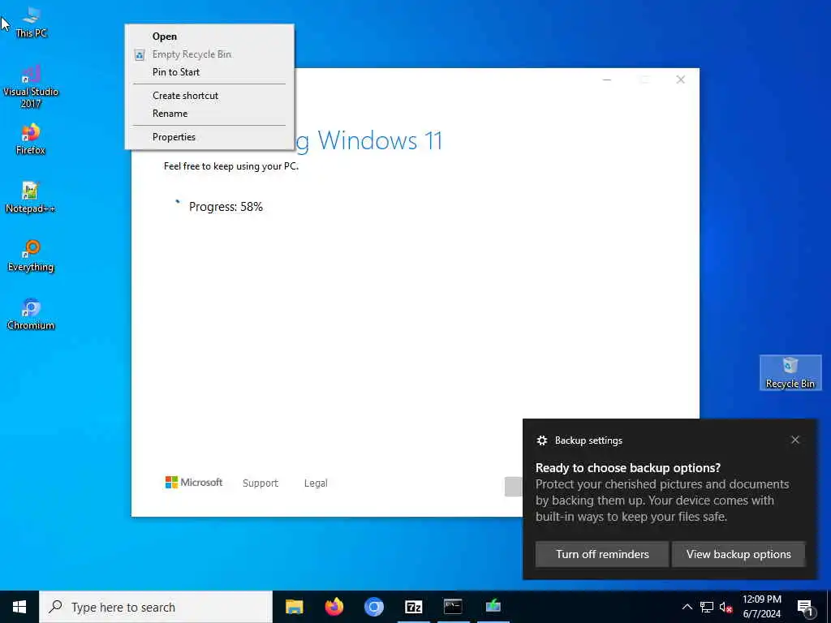The height and width of the screenshot is (623, 831).
Task: Launch Firefox from the taskbar
Action: [334, 607]
